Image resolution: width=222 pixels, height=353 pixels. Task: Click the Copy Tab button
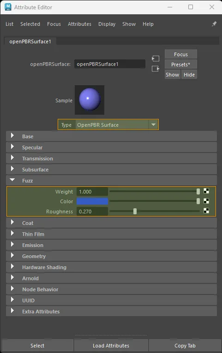tap(185, 345)
